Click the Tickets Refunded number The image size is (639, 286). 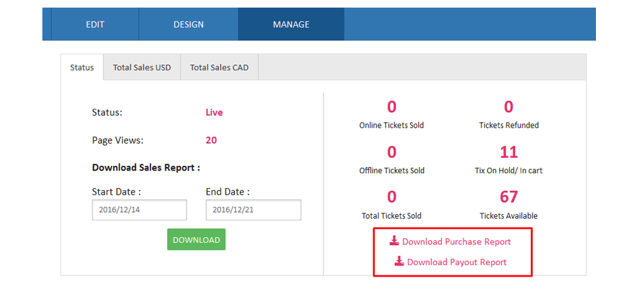click(x=509, y=107)
